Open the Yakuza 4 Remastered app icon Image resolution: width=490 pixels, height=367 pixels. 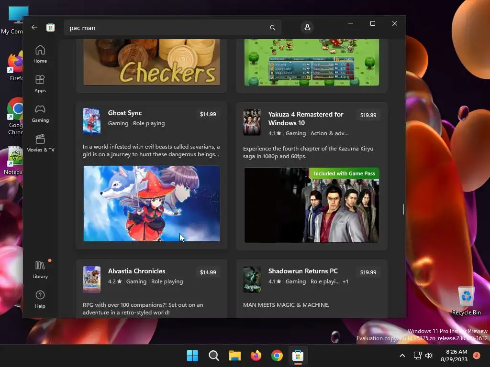pos(252,122)
